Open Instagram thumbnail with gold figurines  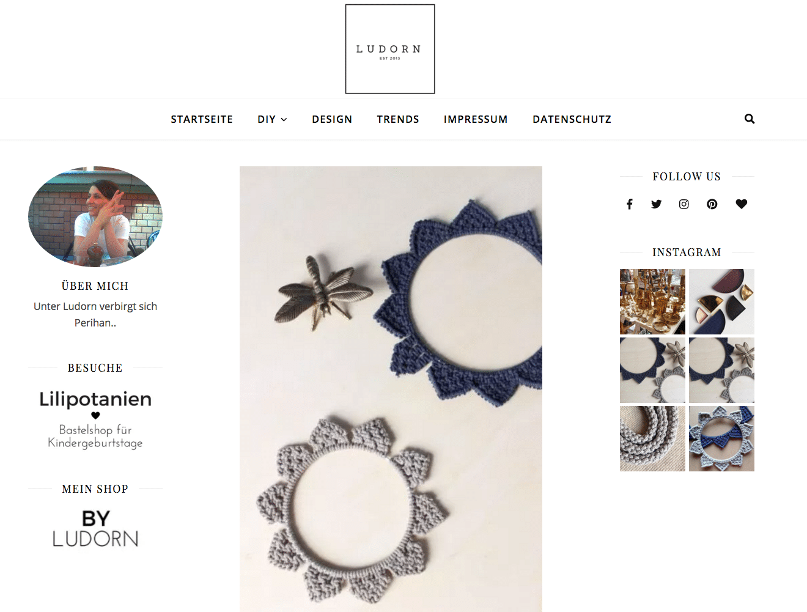tap(652, 302)
